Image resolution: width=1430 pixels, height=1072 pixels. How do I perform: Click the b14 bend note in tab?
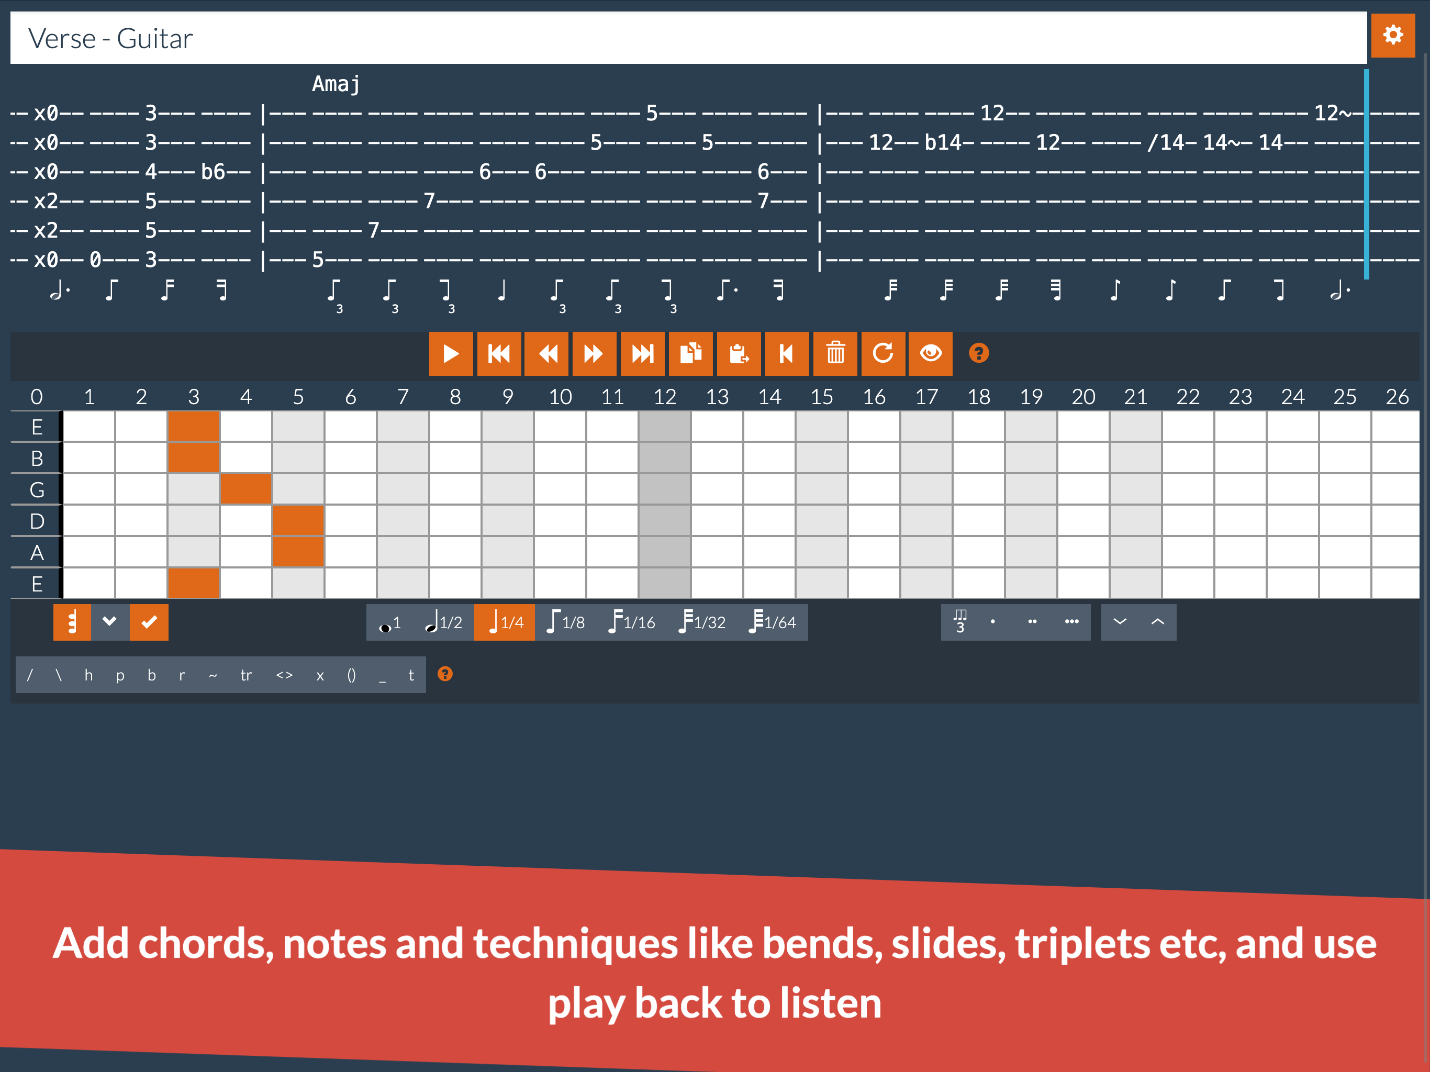943,142
